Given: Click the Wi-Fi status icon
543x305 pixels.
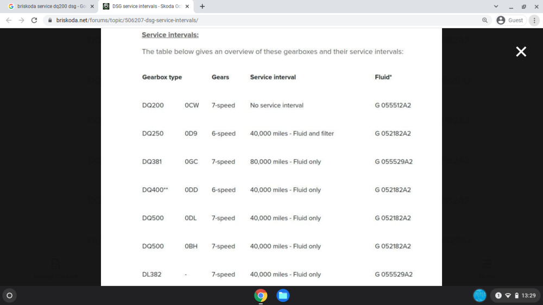Looking at the screenshot, I should pos(508,295).
